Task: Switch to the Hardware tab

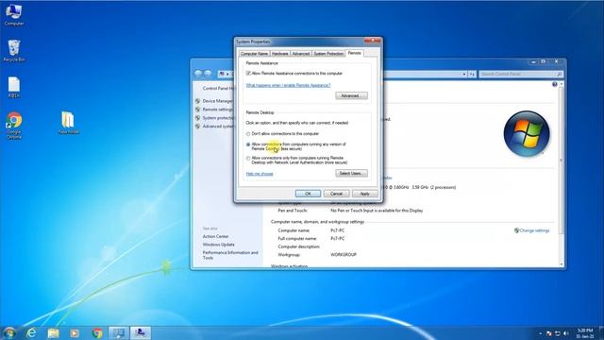Action: pyautogui.click(x=279, y=54)
